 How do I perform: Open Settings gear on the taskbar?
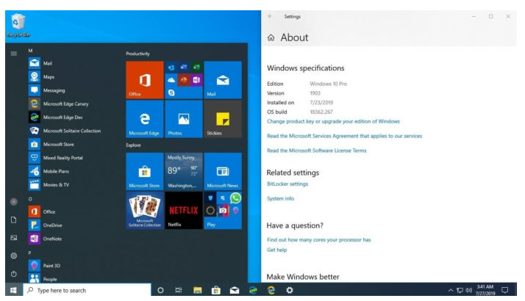point(290,290)
